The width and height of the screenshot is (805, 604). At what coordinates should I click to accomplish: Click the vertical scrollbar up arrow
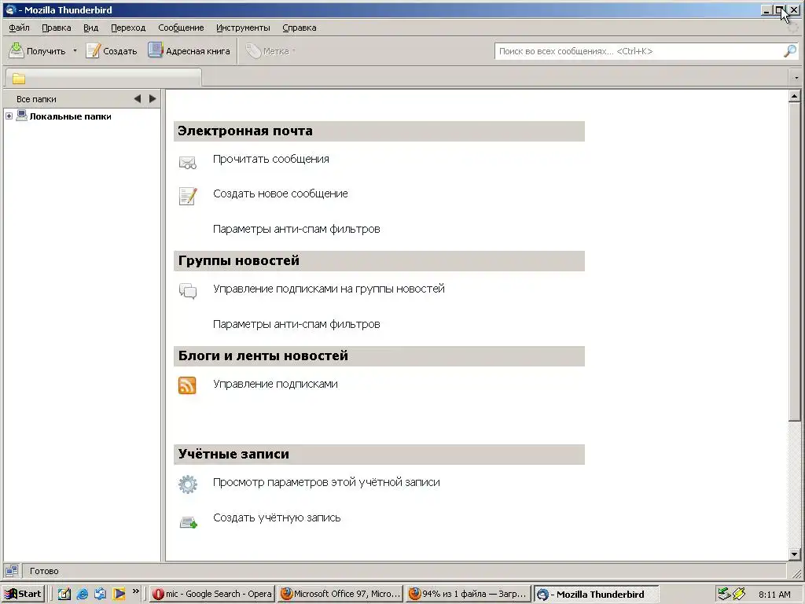pos(794,96)
